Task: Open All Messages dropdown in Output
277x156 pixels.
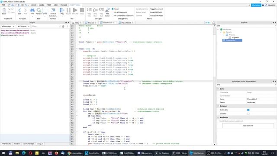Action: (8, 26)
